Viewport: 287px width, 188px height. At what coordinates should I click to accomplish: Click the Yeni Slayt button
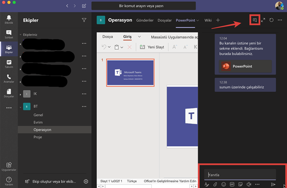(x=152, y=47)
